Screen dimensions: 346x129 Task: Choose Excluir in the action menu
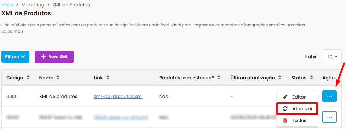(x=297, y=120)
